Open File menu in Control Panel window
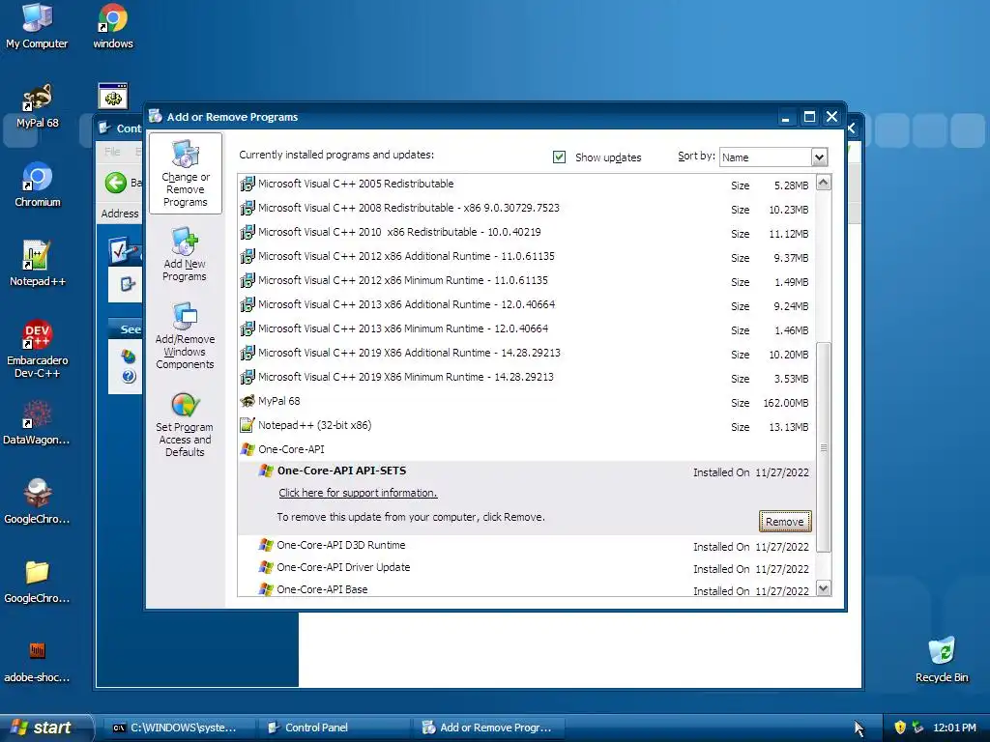This screenshot has width=990, height=742. 112,152
